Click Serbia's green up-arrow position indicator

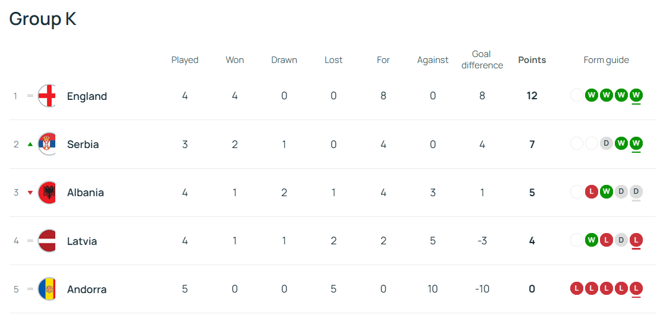[30, 144]
